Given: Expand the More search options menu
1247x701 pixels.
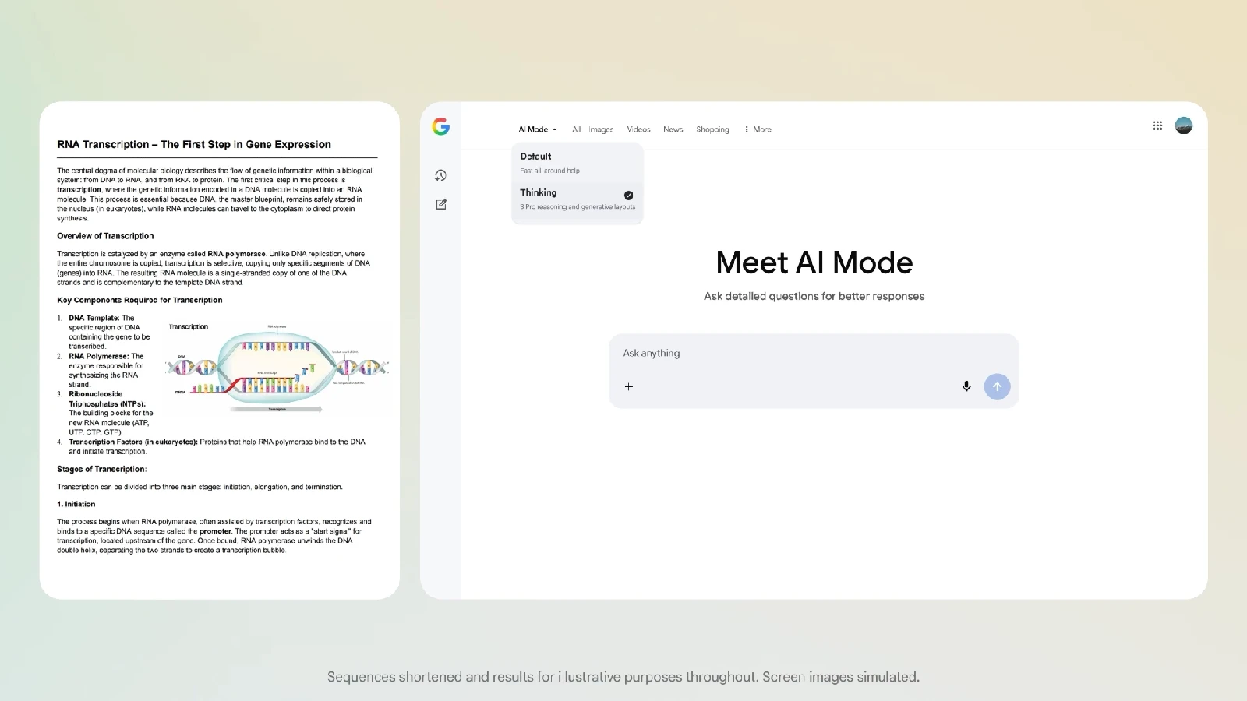Looking at the screenshot, I should coord(758,129).
